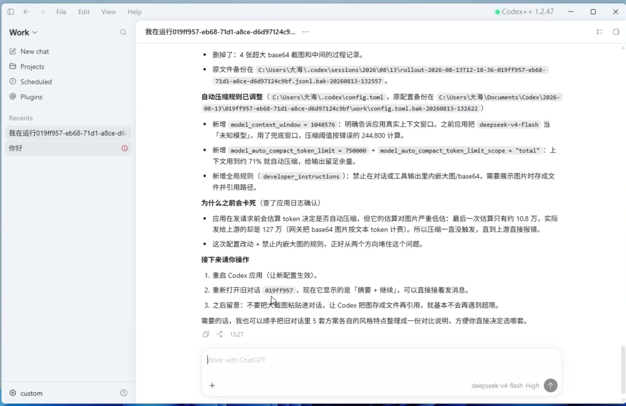Select the recent chat 你好
The height and width of the screenshot is (406, 626).
pyautogui.click(x=68, y=148)
